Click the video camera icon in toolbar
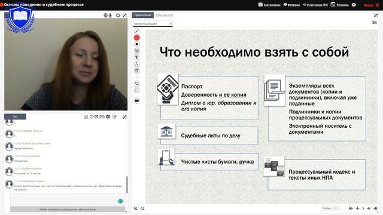The image size is (383, 215). (137, 100)
